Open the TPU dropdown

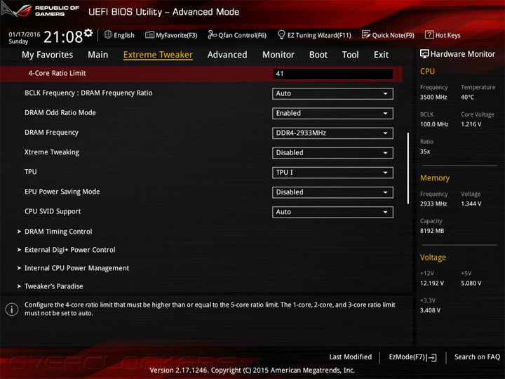[x=332, y=173]
